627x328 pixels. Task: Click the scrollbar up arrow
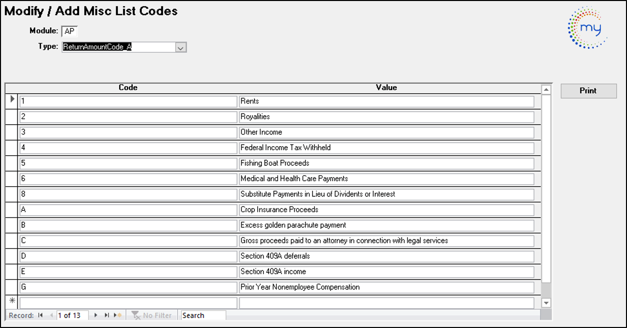coord(546,90)
